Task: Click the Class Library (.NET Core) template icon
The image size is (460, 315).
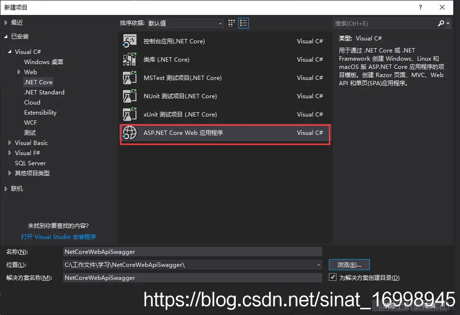Action: [x=130, y=59]
